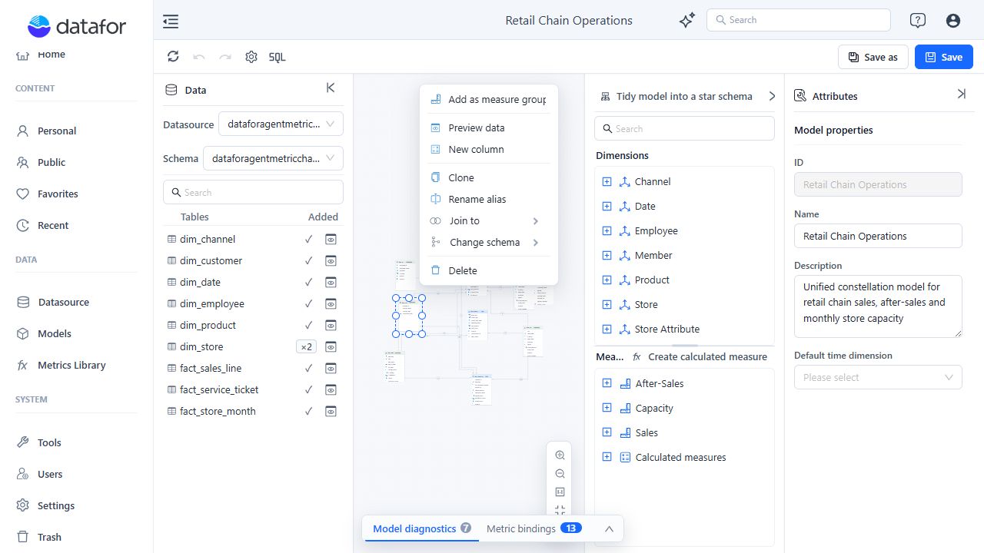Screen dimensions: 984x553
Task: Expand the After-Sales measure group
Action: 607,383
